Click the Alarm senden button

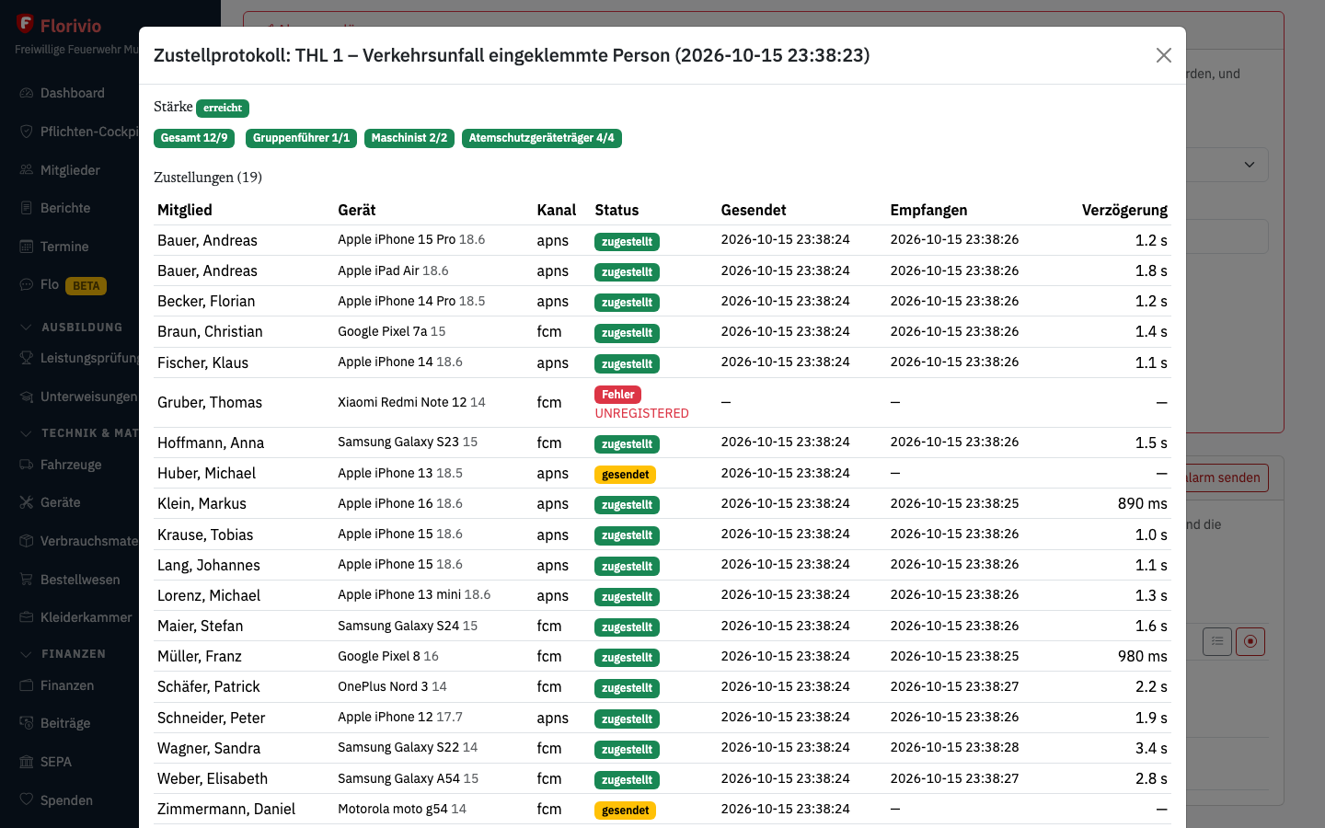pos(1227,477)
